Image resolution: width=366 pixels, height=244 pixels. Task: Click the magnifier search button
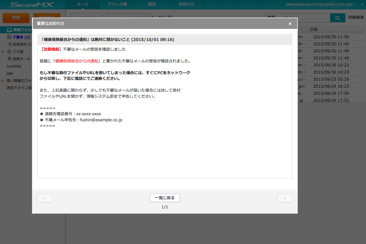point(337,17)
